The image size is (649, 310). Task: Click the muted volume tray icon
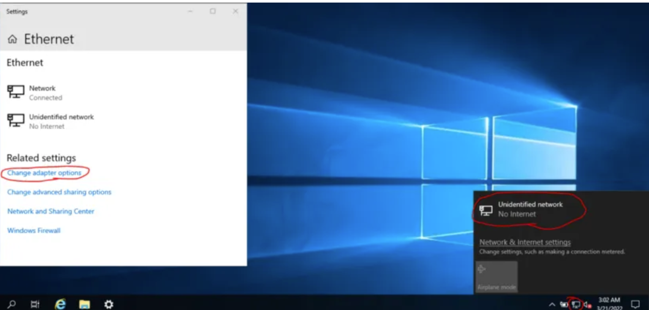[587, 305]
